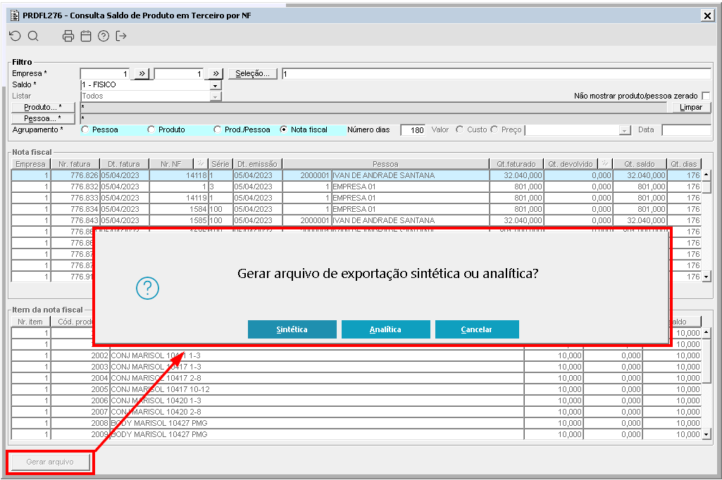Click the Pessoa column header in grid

click(x=385, y=164)
